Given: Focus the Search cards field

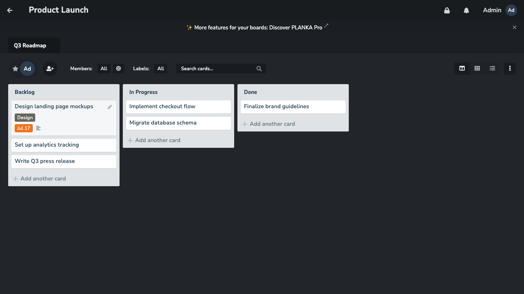Looking at the screenshot, I should pos(221,69).
